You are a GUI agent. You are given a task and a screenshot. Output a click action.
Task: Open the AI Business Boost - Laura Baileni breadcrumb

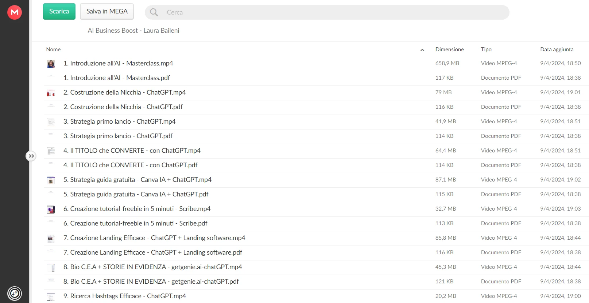(x=133, y=31)
